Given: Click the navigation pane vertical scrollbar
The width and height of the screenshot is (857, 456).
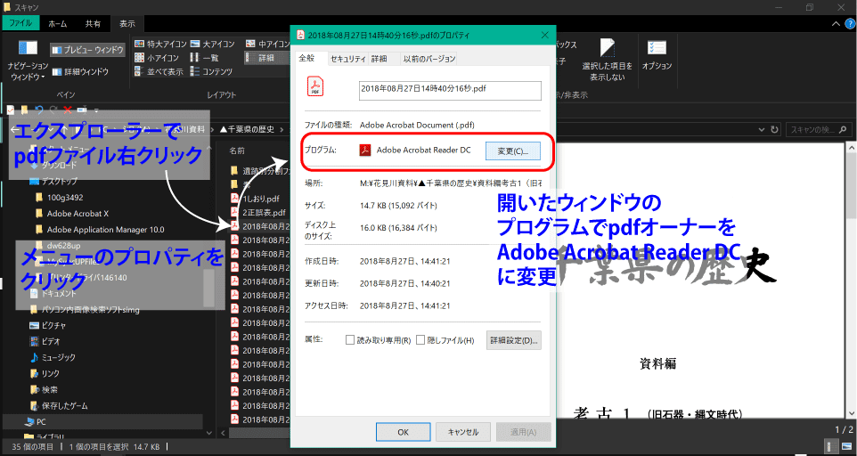Looking at the screenshot, I should [x=208, y=288].
